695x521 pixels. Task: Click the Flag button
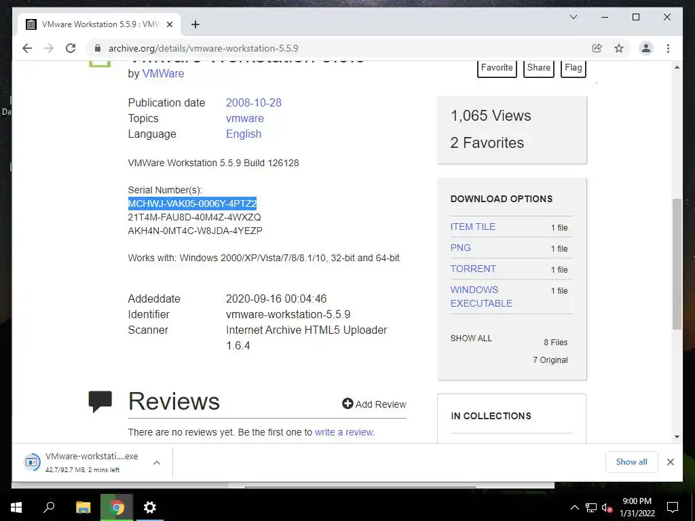pos(573,68)
